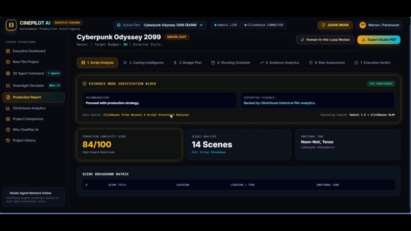
Task: Click the Evidence Mode shield icon
Action: coord(85,84)
